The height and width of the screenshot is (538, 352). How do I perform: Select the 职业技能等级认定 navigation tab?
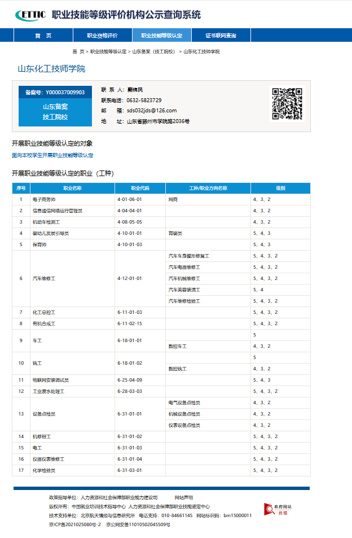coord(161,36)
